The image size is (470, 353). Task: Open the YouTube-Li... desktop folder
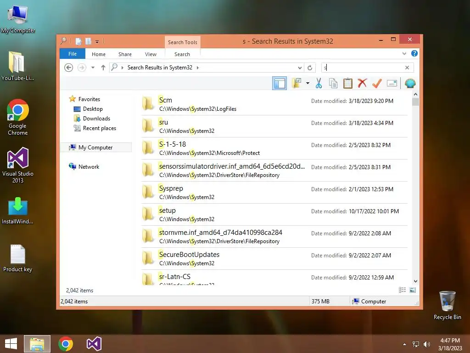(x=17, y=66)
